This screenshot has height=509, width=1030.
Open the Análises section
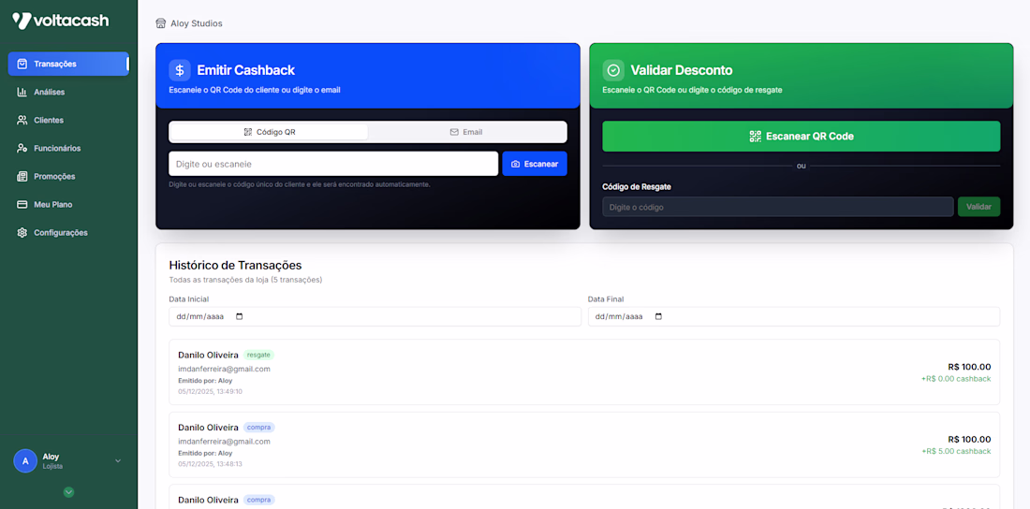[x=68, y=92]
